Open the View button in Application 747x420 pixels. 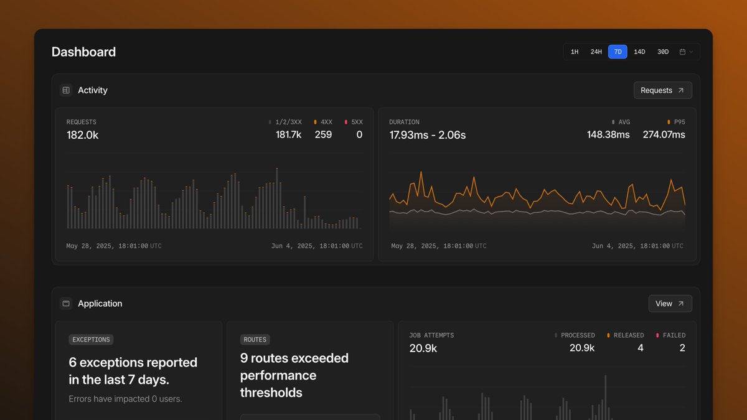[x=670, y=304]
